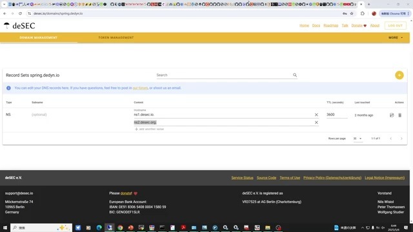Open the saved passwords key icon

pos(345,14)
